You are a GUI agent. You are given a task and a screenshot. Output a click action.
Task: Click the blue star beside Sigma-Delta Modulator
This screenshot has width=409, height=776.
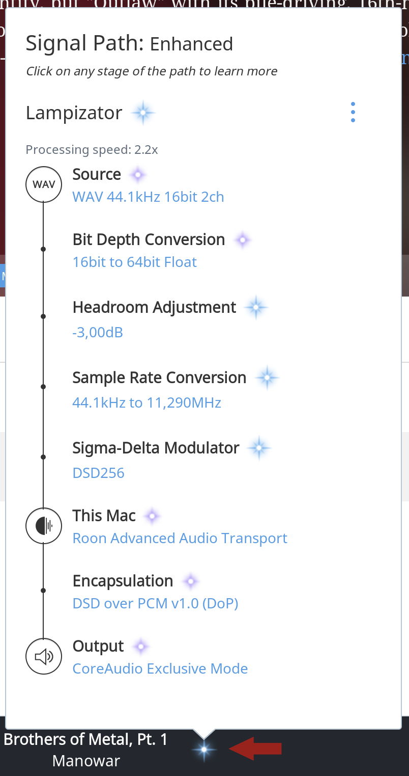pyautogui.click(x=259, y=448)
